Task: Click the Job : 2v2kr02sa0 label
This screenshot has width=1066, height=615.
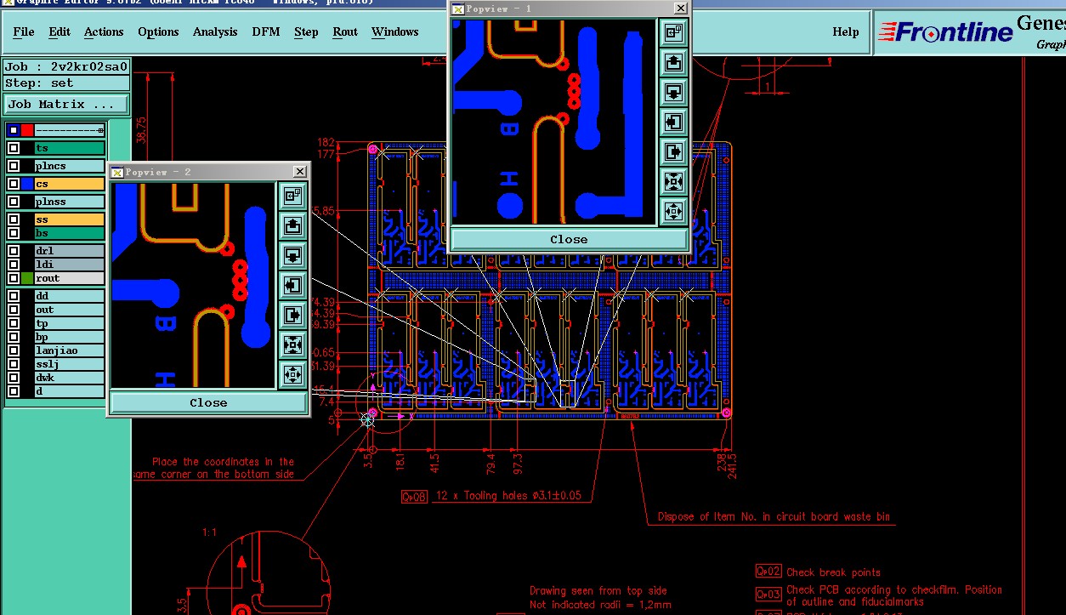Action: point(66,66)
